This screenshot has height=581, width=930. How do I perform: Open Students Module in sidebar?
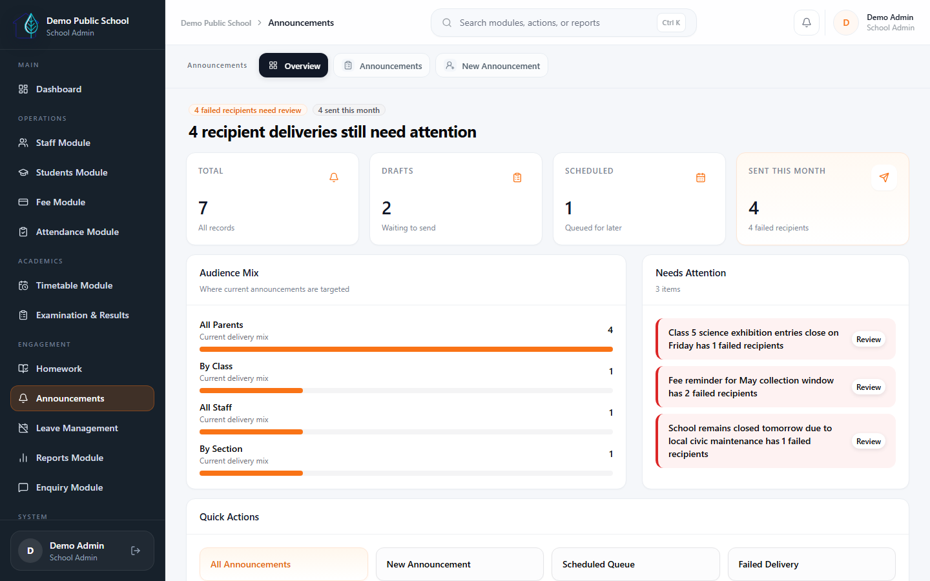click(82, 172)
